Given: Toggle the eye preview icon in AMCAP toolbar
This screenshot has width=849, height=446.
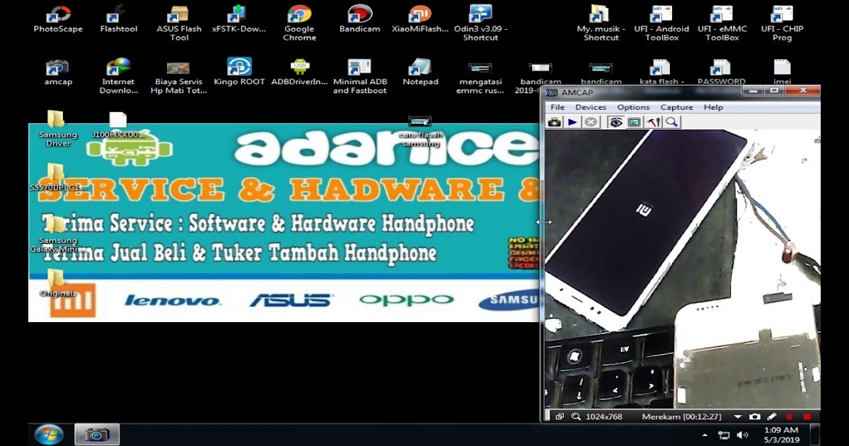Looking at the screenshot, I should [616, 122].
